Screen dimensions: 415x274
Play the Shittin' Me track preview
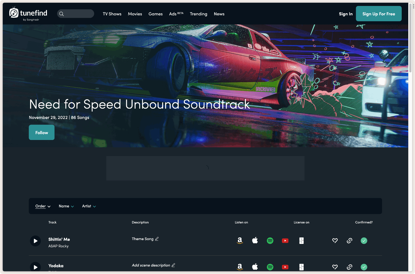35,241
